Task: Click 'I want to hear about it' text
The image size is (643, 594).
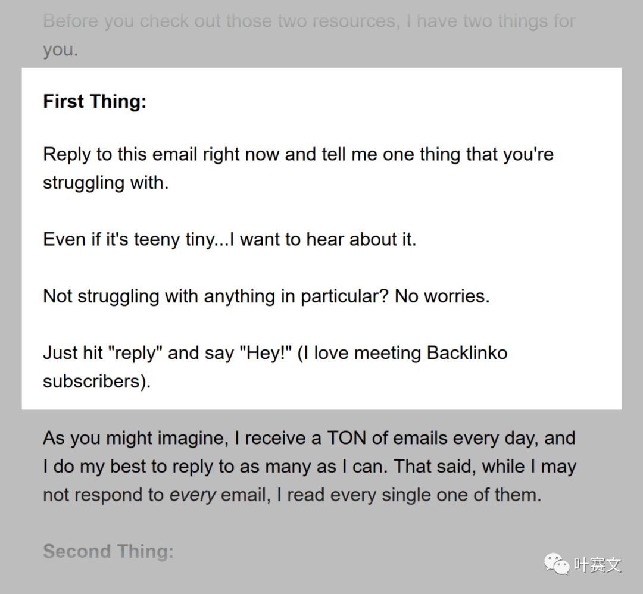Action: click(323, 239)
